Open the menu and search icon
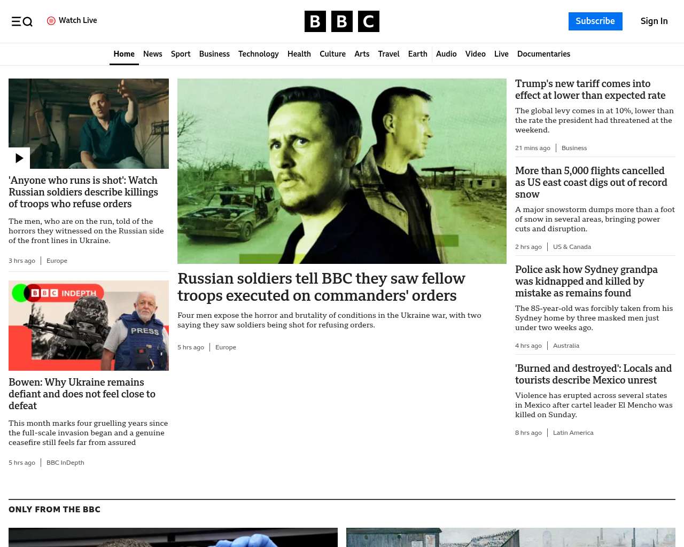The height and width of the screenshot is (547, 684). pos(22,21)
